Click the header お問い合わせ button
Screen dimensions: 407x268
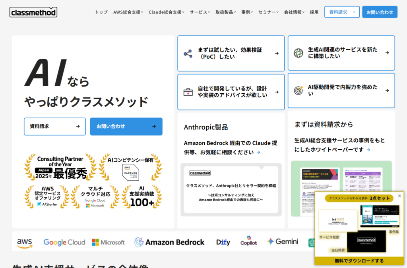(x=380, y=12)
